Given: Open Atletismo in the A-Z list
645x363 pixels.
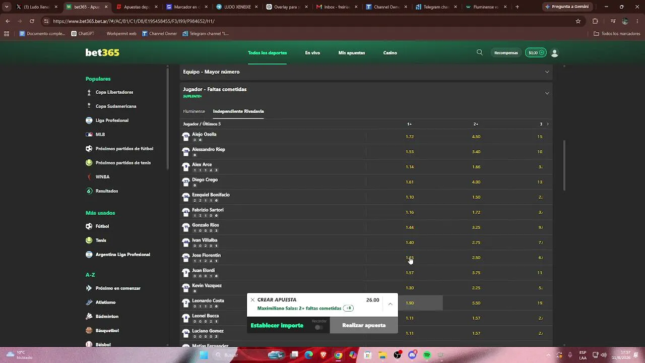Looking at the screenshot, I should (105, 302).
